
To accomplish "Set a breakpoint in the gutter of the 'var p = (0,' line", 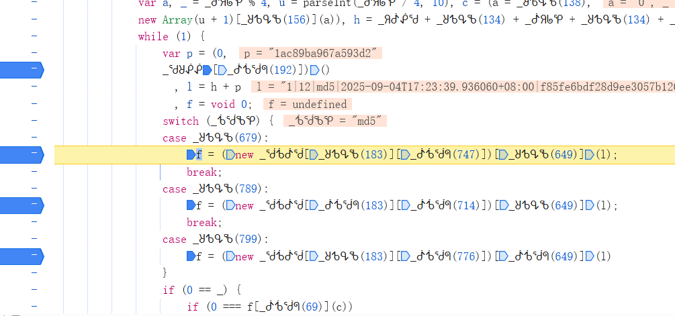I will (34, 53).
